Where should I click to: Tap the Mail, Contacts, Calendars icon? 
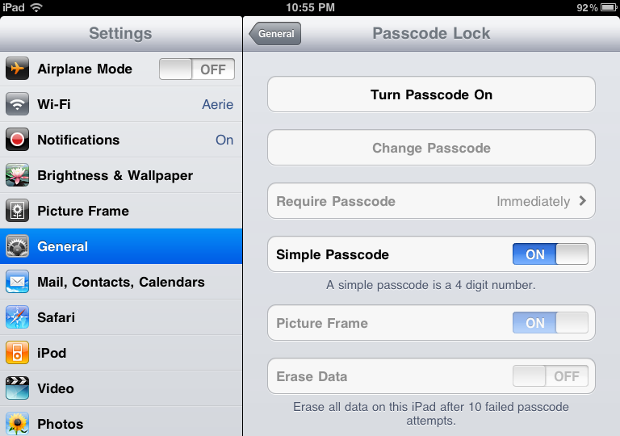(x=18, y=282)
